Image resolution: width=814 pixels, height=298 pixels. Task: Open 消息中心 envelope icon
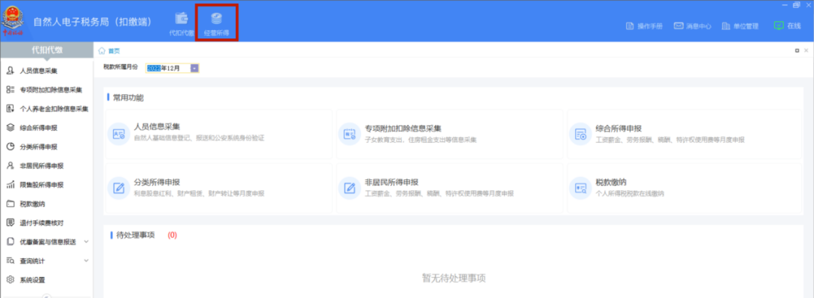[x=678, y=26]
